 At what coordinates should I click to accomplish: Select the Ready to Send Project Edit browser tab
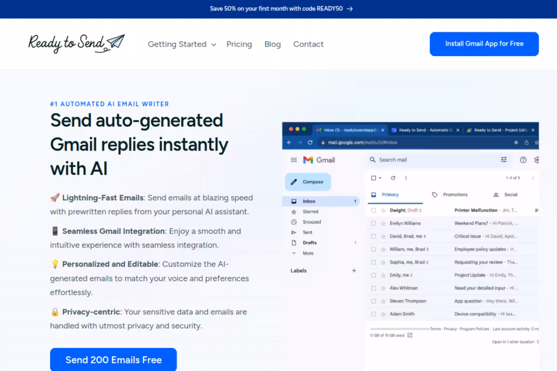click(x=500, y=130)
